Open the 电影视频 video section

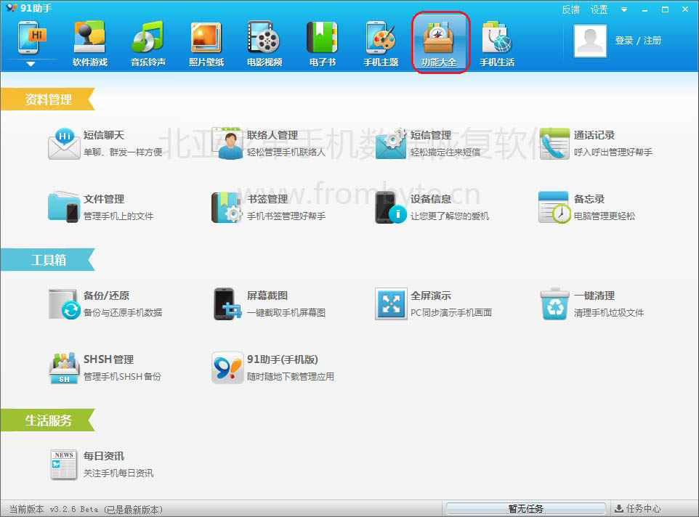pyautogui.click(x=264, y=44)
